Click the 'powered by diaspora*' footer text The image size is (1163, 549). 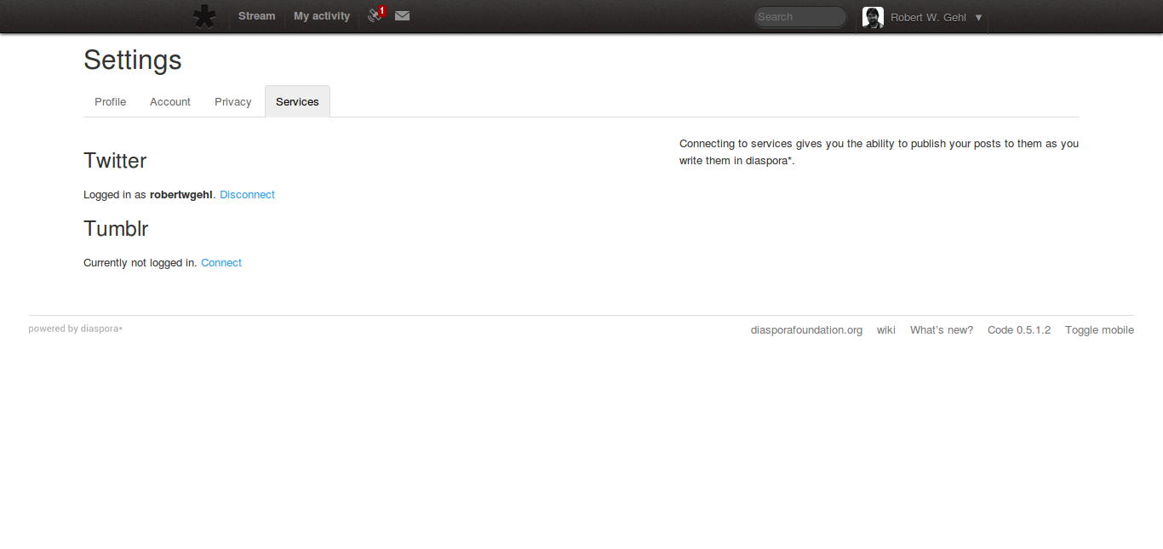pyautogui.click(x=75, y=329)
